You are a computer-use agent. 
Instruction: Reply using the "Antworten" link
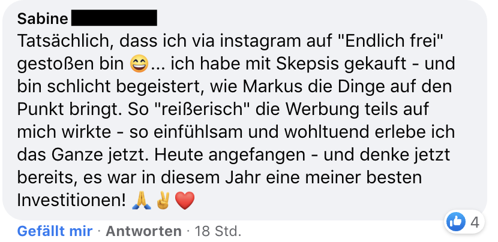point(143,231)
